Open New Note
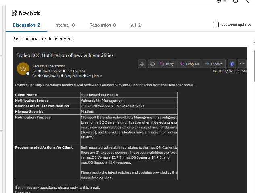The height and width of the screenshot is (193, 255). coord(30,13)
